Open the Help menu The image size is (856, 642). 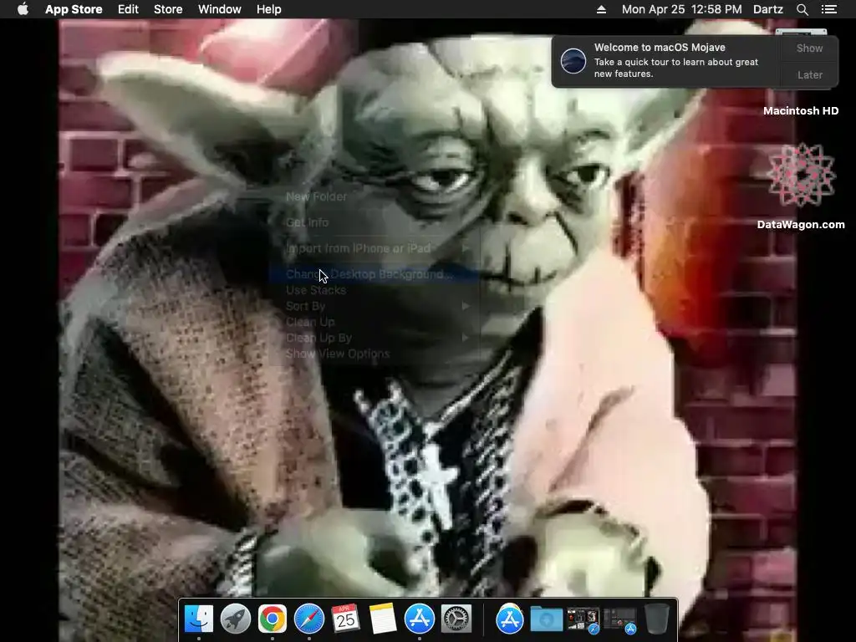[268, 9]
